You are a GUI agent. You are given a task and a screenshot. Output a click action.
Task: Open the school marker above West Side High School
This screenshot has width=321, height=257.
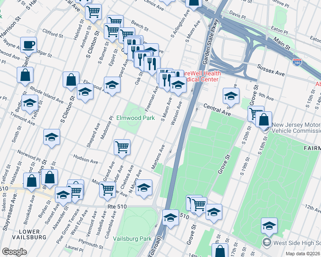tap(269, 226)
